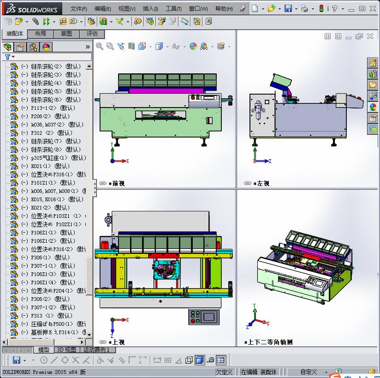Open the 工具(T) menu
The height and width of the screenshot is (378, 380).
[x=173, y=9]
